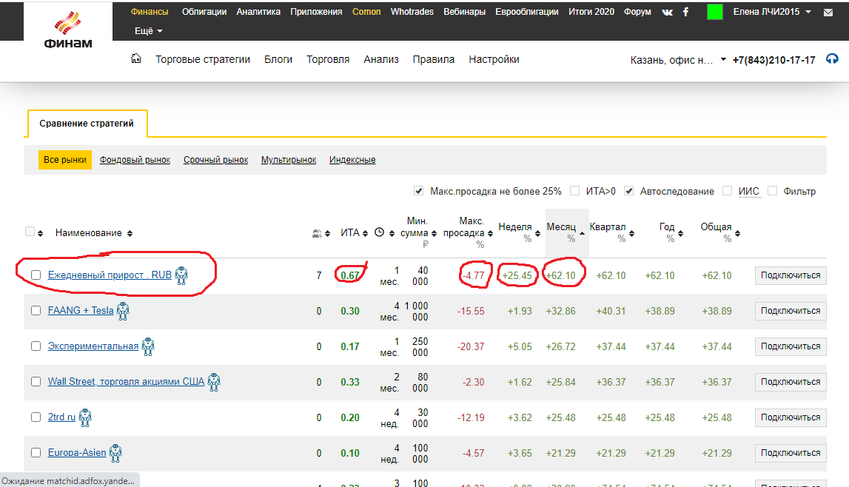849x487 pixels.
Task: Enable the ИИС checkbox
Action: [x=727, y=191]
